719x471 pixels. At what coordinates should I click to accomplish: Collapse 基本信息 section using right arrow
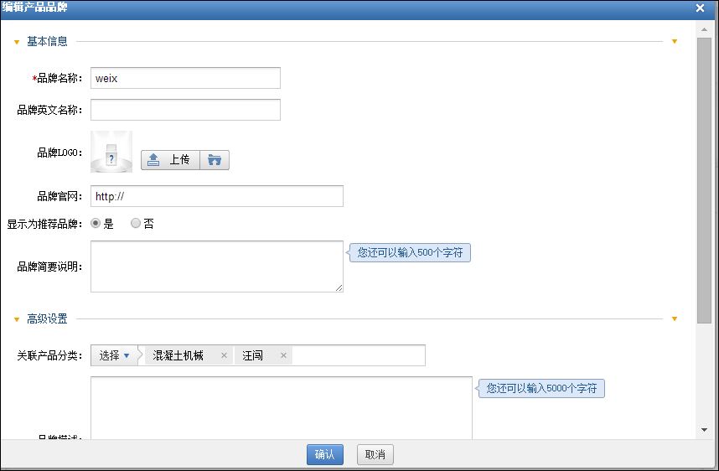click(675, 41)
